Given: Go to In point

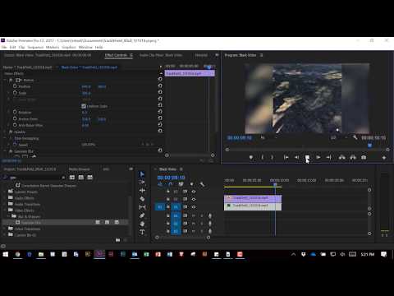Looking at the screenshot, I should [x=286, y=157].
